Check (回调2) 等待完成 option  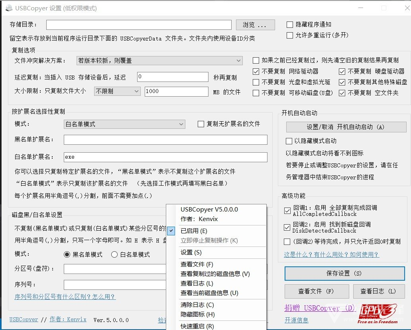pyautogui.click(x=287, y=242)
